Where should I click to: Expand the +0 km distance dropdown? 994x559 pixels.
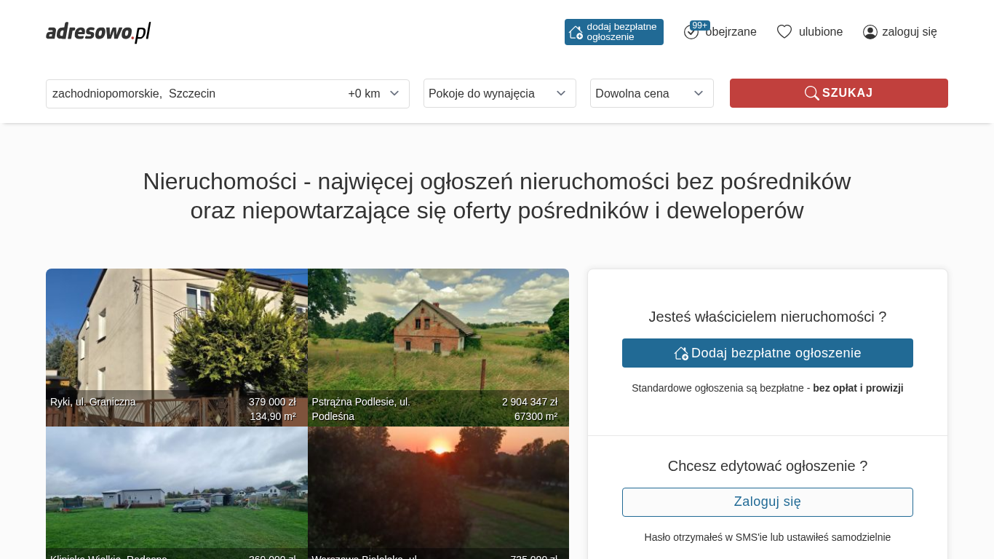click(373, 93)
